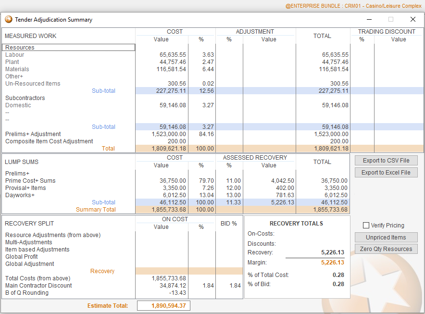Viewport: 425px width, 314px height.
Task: Select the Plant row label
Action: pos(12,62)
